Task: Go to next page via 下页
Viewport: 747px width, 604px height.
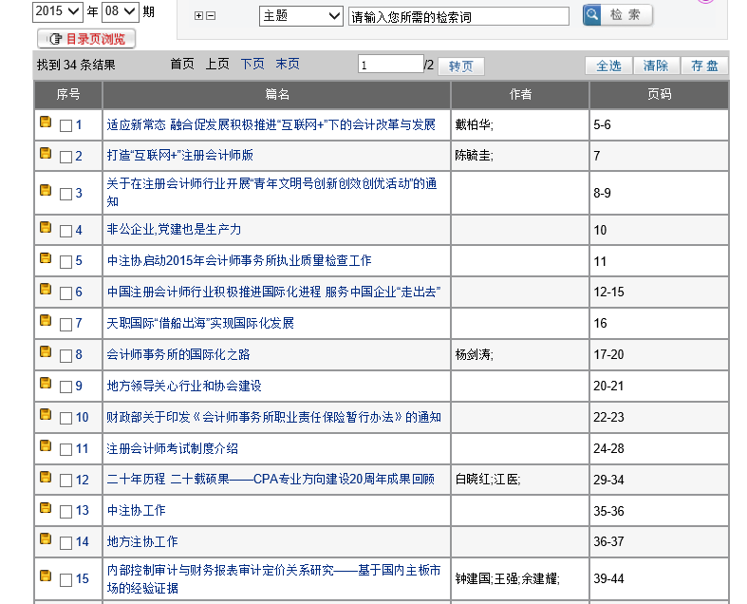Action: (x=252, y=65)
